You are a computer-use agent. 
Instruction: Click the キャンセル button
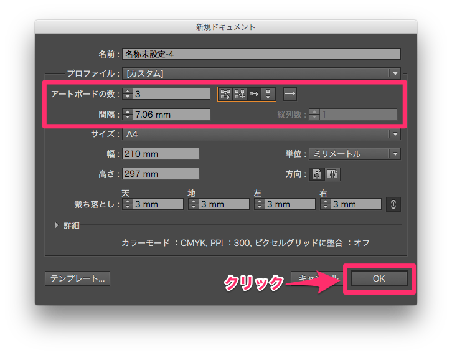(318, 278)
